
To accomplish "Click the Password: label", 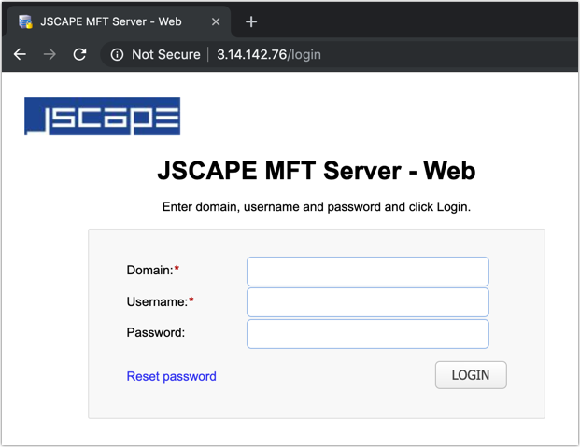I will pos(156,332).
